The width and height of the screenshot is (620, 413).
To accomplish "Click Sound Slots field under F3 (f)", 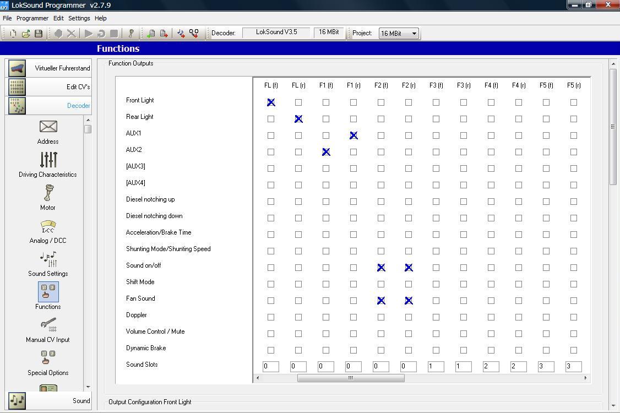I will (x=436, y=366).
